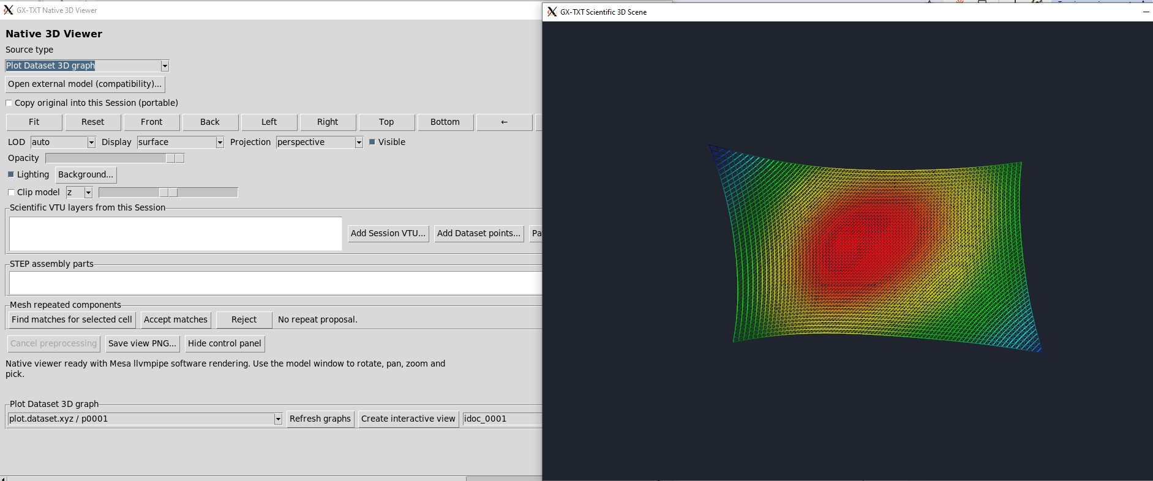
Task: Click the Refresh graphs button
Action: [x=320, y=419]
